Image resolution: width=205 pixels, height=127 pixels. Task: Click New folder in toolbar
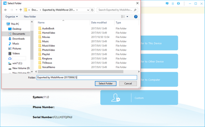click(x=30, y=17)
